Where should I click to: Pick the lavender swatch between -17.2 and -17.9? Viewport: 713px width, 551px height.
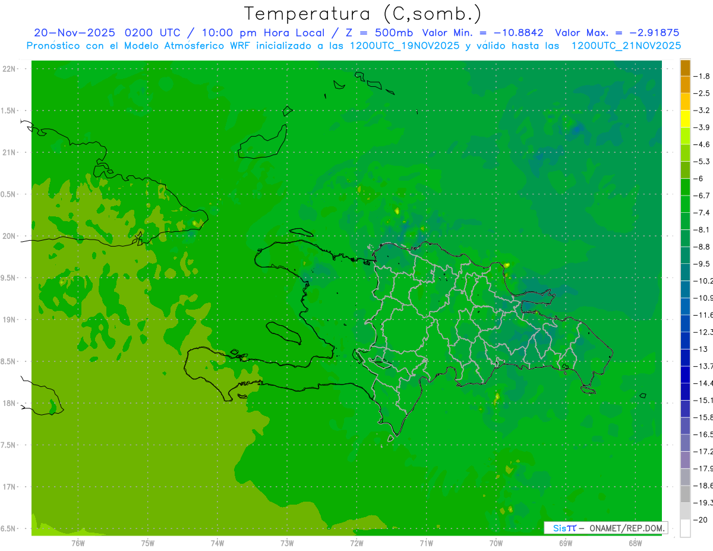tap(685, 459)
